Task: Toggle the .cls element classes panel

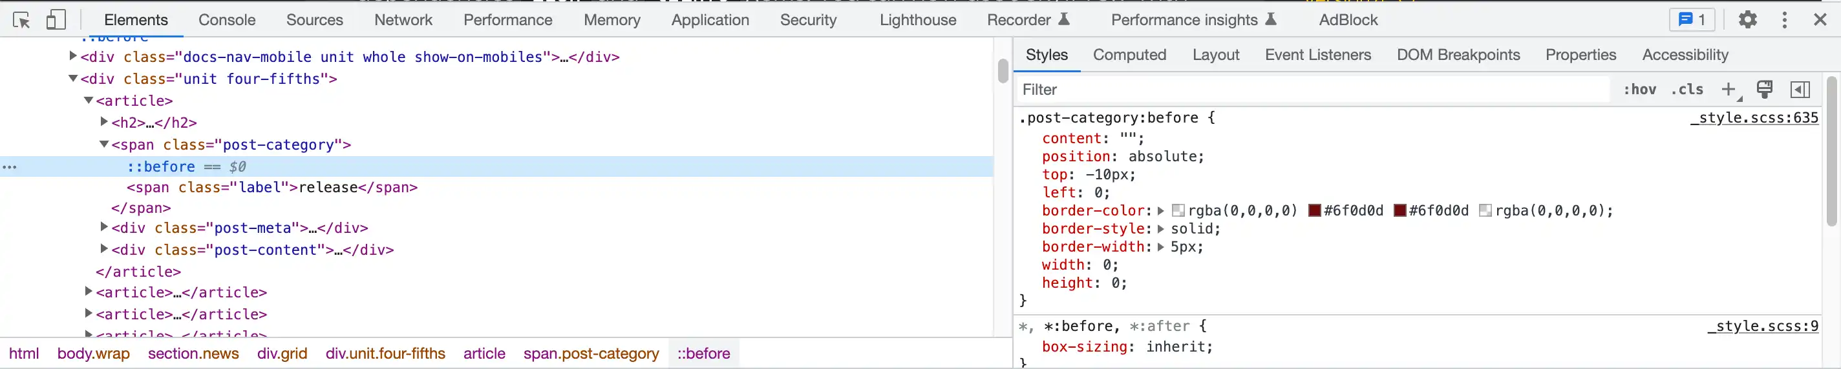Action: tap(1687, 89)
